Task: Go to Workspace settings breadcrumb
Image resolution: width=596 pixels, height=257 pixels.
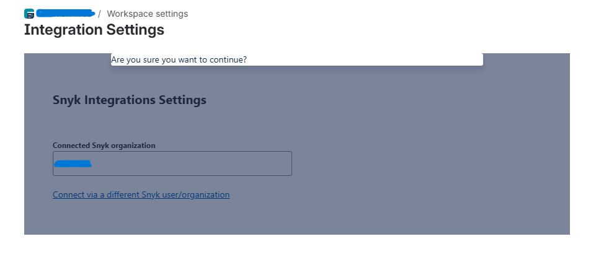Action: (147, 14)
